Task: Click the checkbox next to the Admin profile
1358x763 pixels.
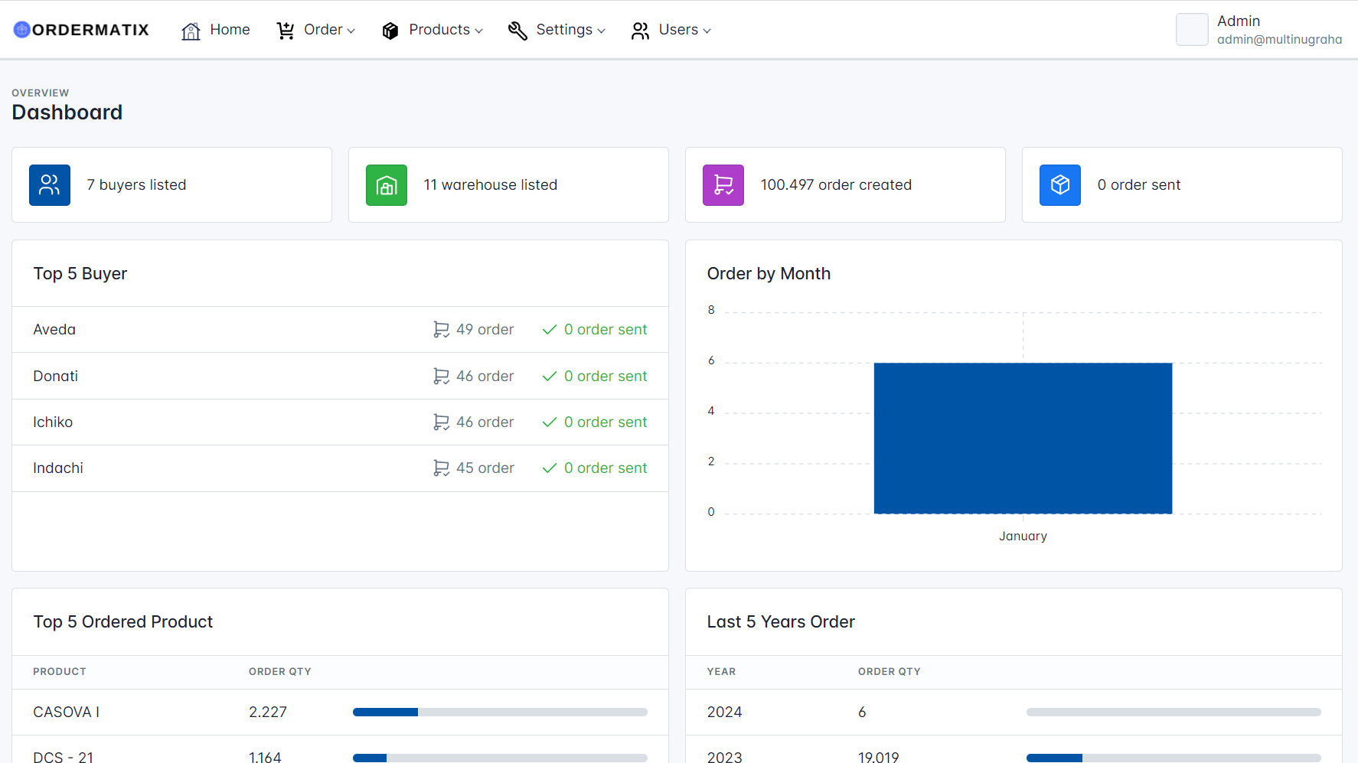Action: pos(1192,29)
